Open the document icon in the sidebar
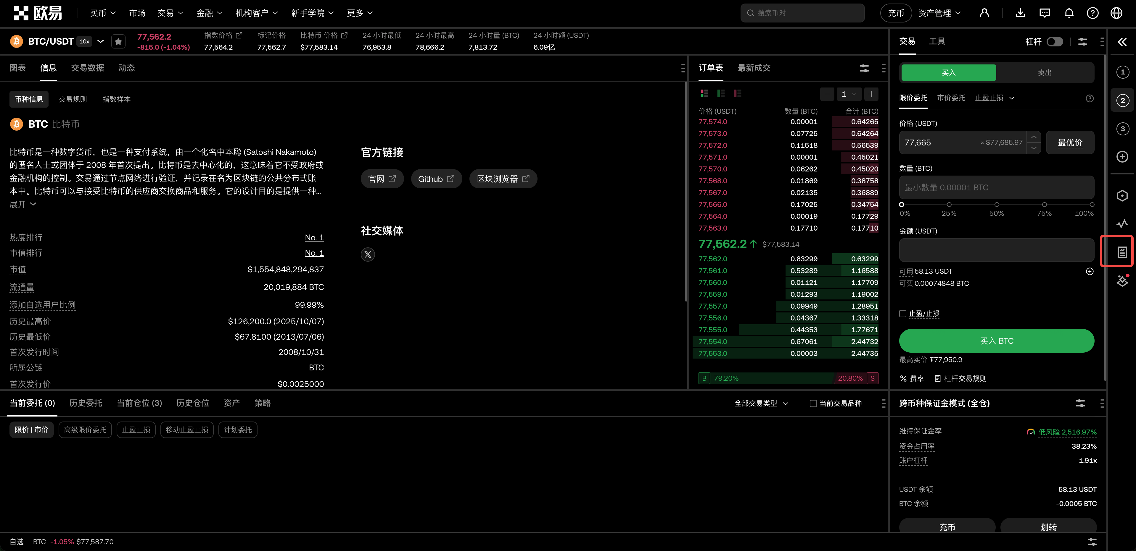This screenshot has width=1136, height=551. point(1122,252)
